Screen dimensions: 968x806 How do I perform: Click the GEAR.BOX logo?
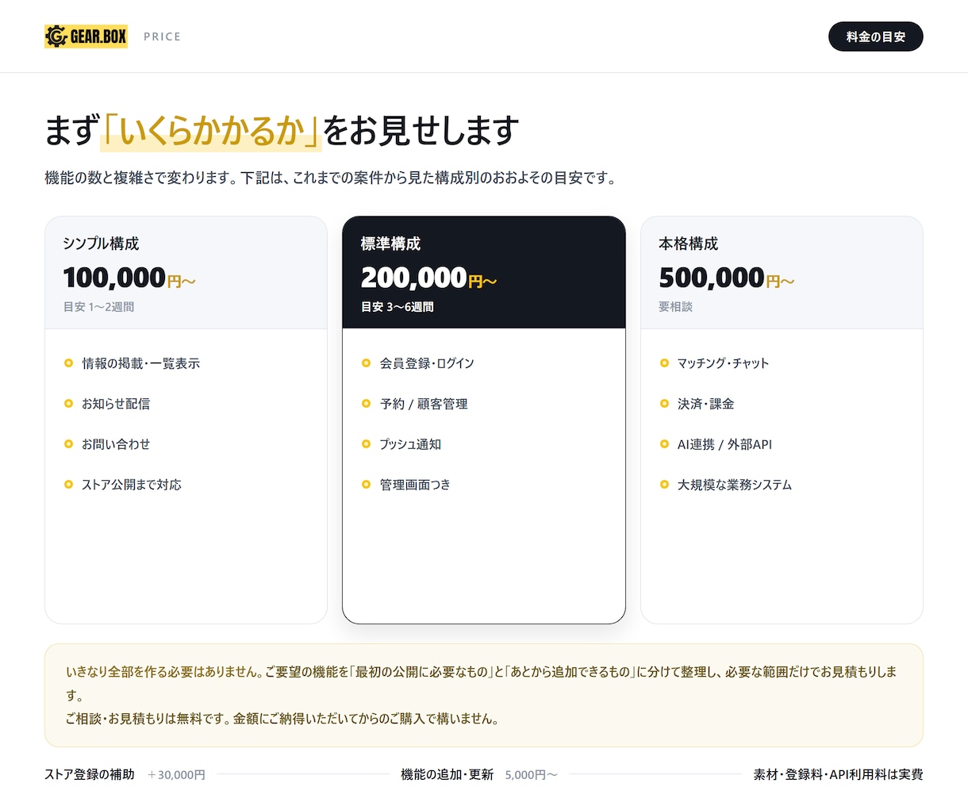tap(86, 36)
